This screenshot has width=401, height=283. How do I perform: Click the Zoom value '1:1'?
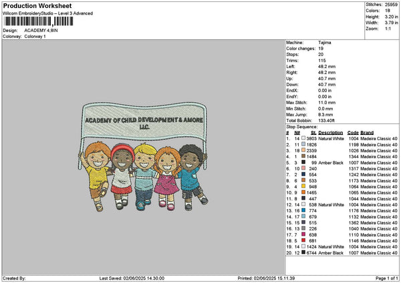pos(388,29)
